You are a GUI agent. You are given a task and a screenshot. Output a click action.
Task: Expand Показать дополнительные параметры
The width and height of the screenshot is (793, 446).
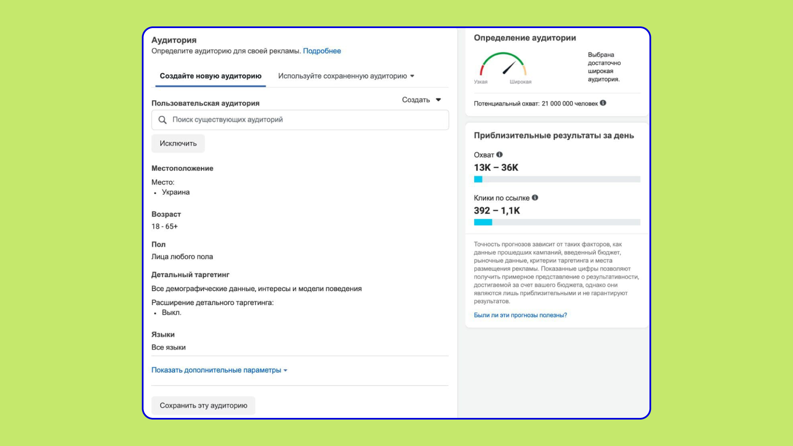coord(219,370)
